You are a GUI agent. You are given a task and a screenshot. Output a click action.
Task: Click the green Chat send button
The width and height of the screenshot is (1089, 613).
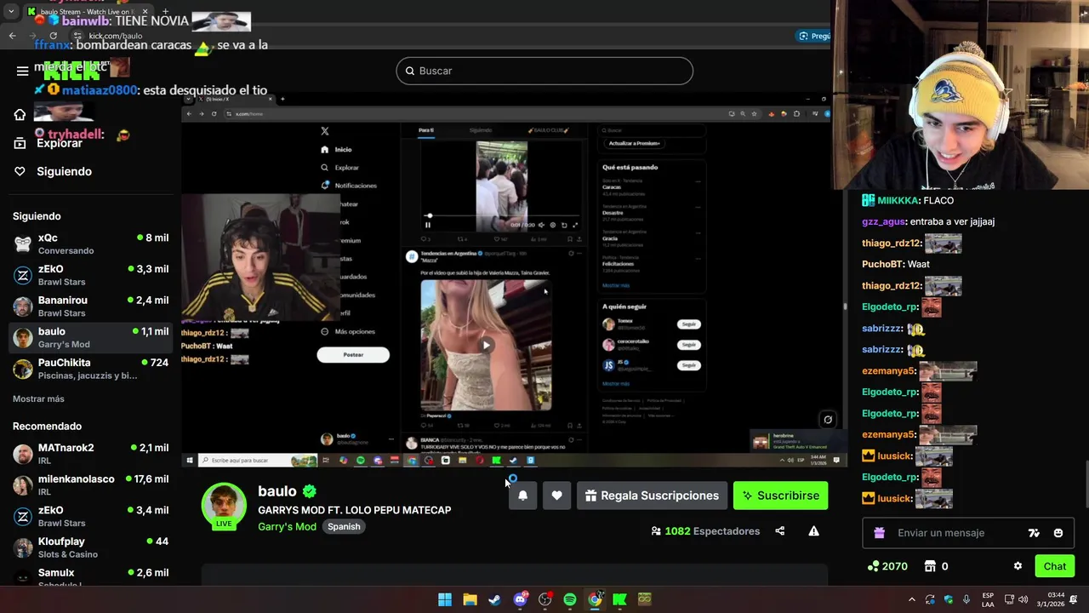pos(1054,566)
